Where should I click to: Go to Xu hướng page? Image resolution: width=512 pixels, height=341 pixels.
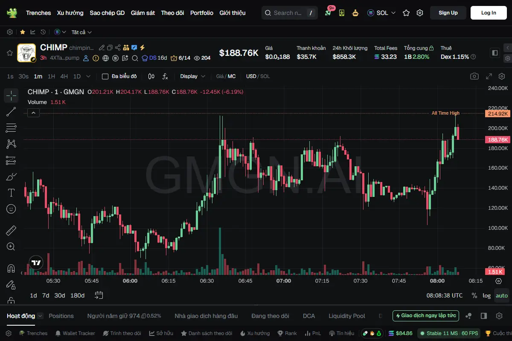pos(70,13)
